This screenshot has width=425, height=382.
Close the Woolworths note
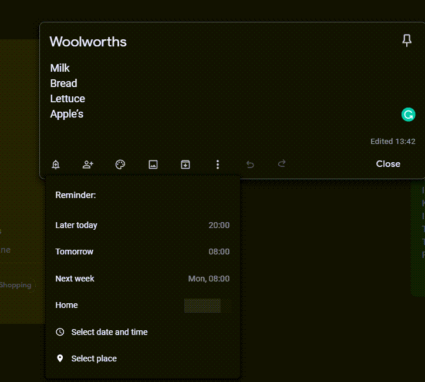[388, 164]
